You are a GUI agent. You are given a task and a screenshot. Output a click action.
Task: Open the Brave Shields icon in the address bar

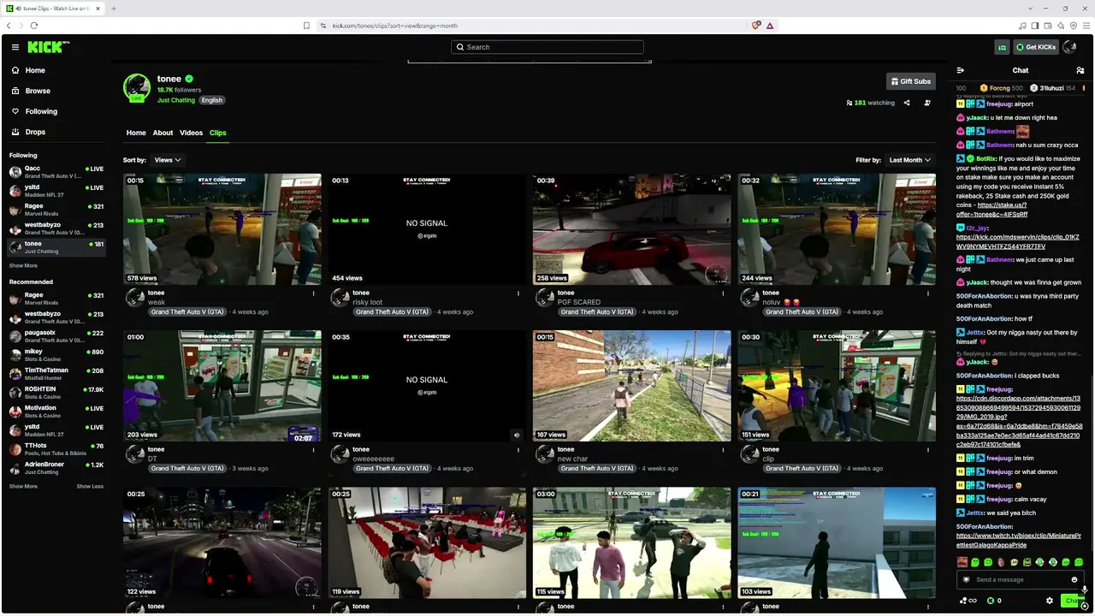click(x=756, y=26)
